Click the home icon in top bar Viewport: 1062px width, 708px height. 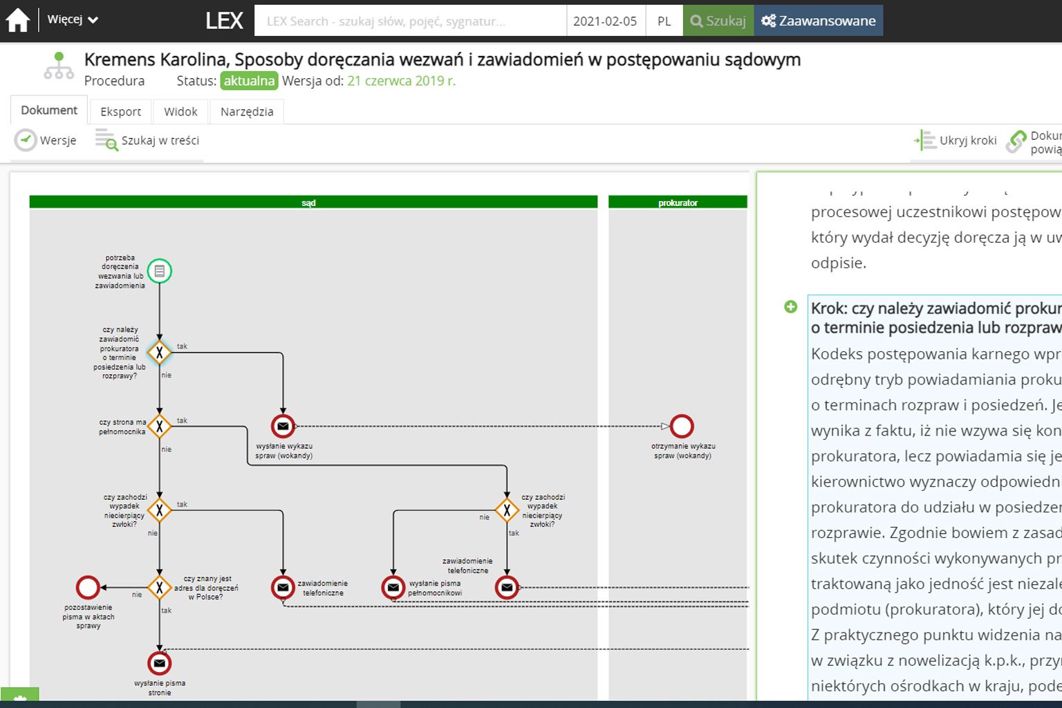(18, 21)
